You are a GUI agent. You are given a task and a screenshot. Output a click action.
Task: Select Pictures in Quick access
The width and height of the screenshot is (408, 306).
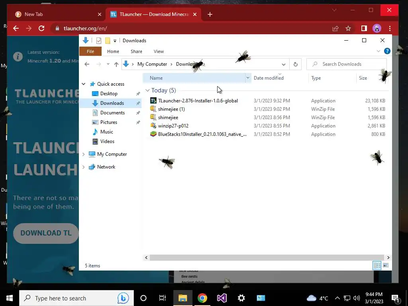pos(108,122)
